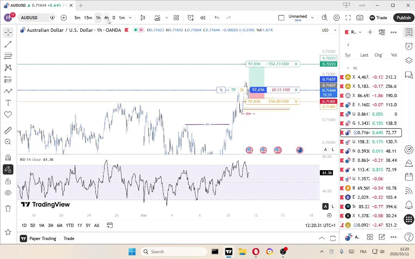Open the Fibonacci retracement tools
Viewport: 415px width, 259px height.
pyautogui.click(x=8, y=56)
